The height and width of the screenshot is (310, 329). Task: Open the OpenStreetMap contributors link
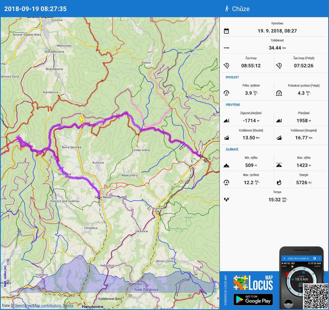tap(38, 306)
